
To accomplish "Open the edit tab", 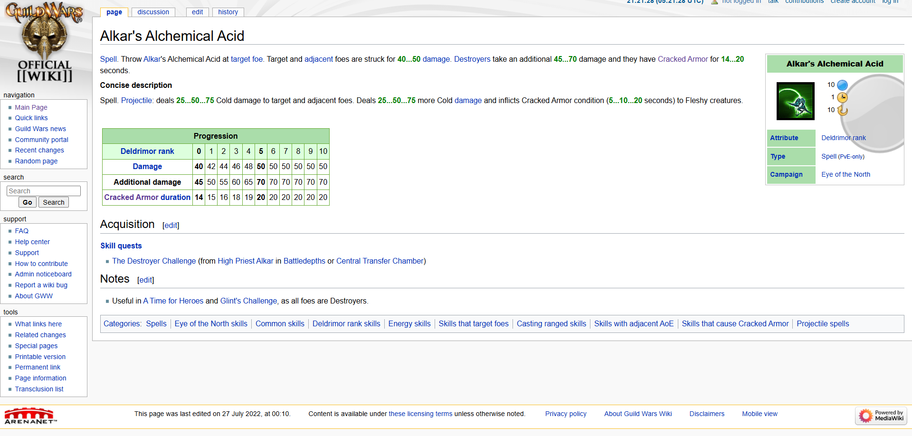I will coord(198,12).
